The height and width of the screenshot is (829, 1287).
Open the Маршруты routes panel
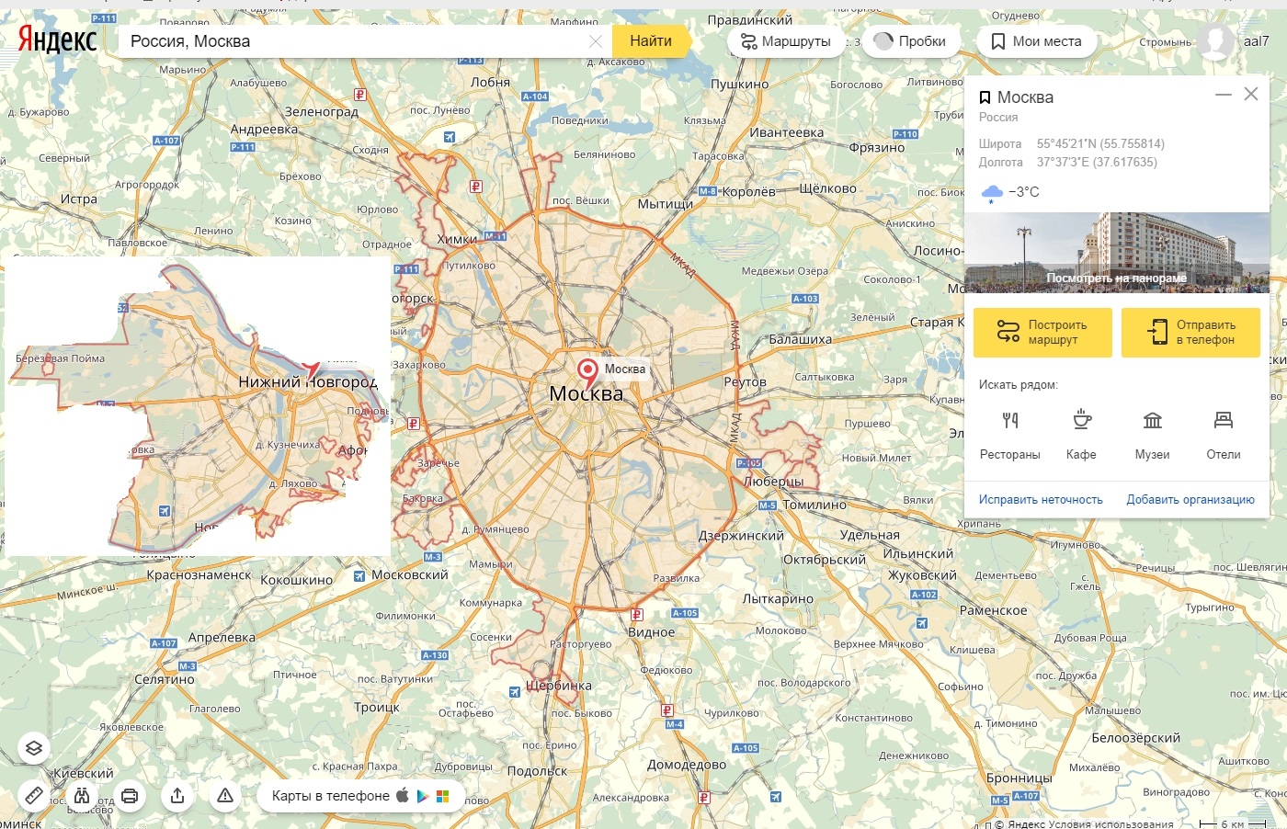(786, 41)
